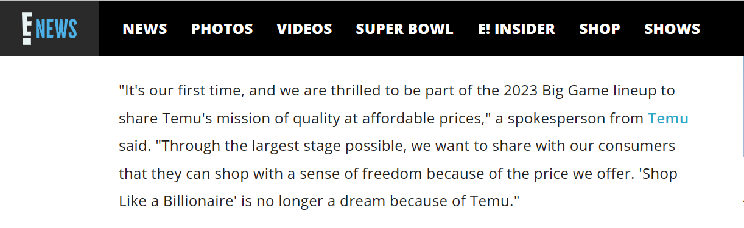Viewport: 744px width, 228px height.
Task: Go to the PHOTOS section
Action: click(x=222, y=29)
